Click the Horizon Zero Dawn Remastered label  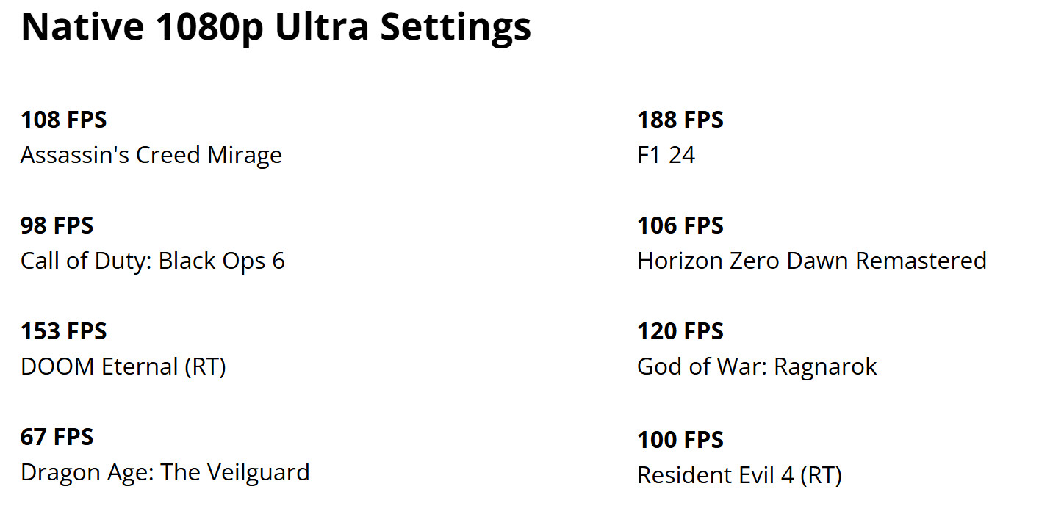point(812,261)
